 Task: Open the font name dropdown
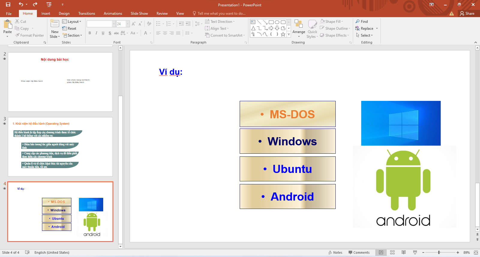point(114,24)
